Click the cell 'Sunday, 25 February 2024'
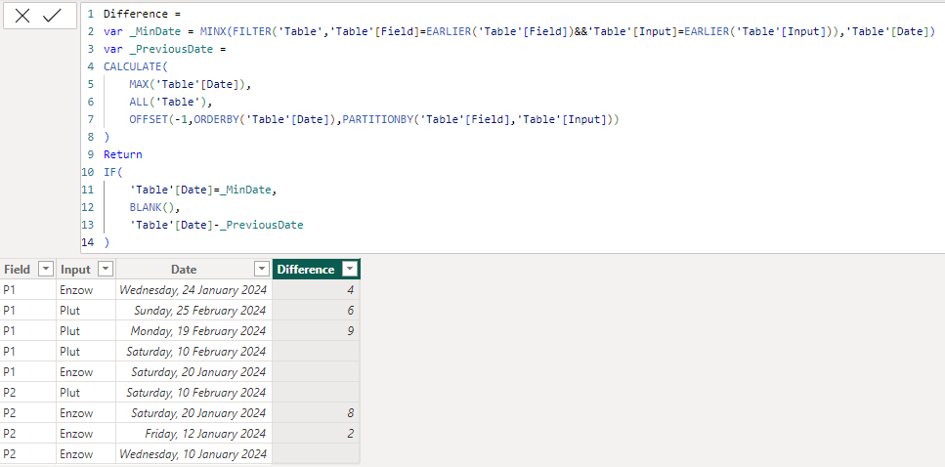The width and height of the screenshot is (945, 467). tap(194, 311)
